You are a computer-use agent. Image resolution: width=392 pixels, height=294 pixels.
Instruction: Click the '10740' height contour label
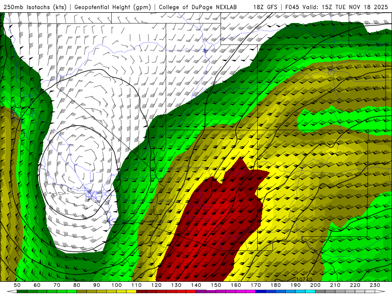(304, 279)
